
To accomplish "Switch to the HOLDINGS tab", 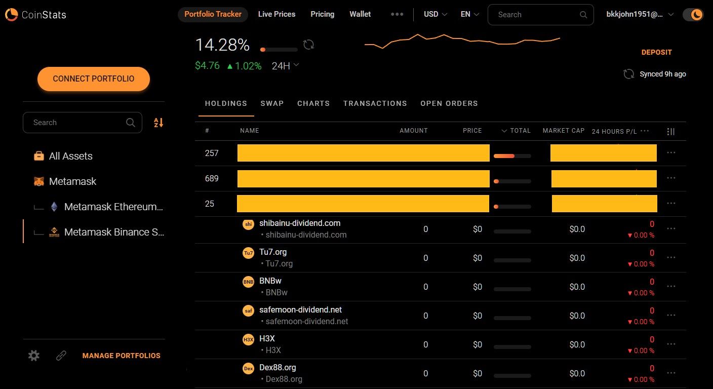I will (226, 103).
